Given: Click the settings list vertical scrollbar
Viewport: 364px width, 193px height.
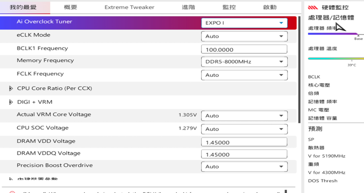Looking at the screenshot, I should 300,69.
